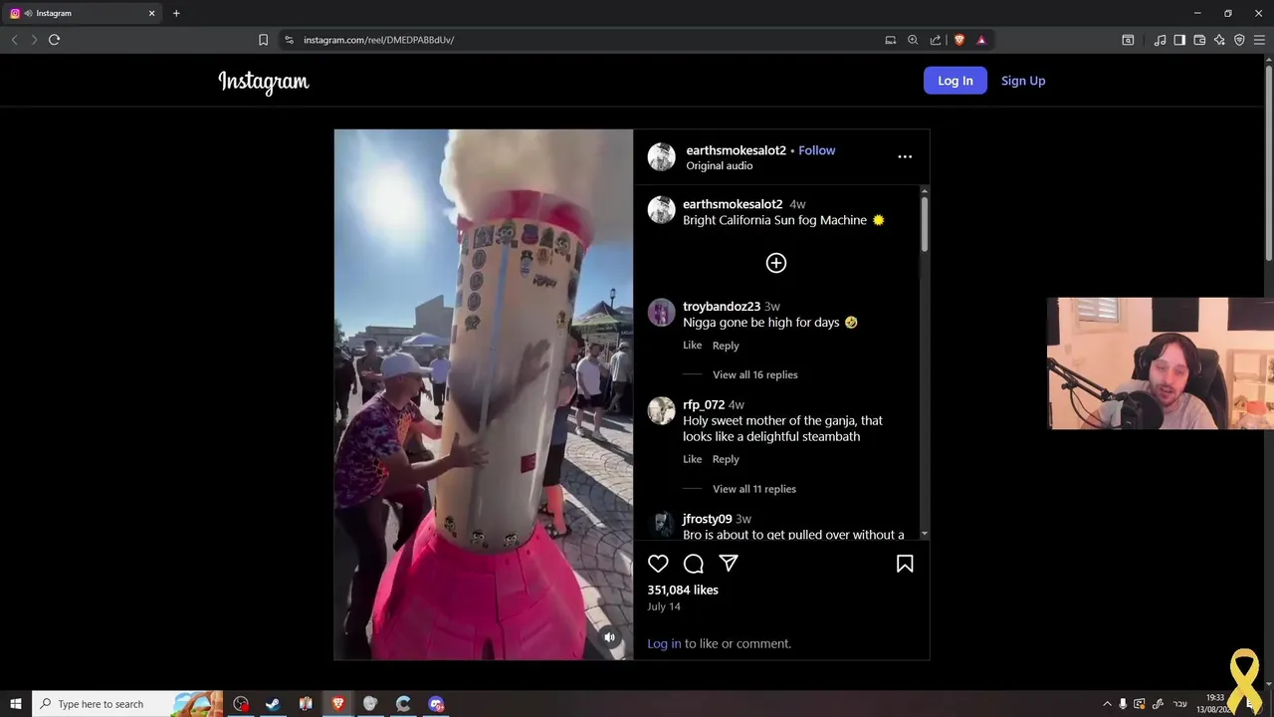Like the reel with the heart icon

pos(658,564)
